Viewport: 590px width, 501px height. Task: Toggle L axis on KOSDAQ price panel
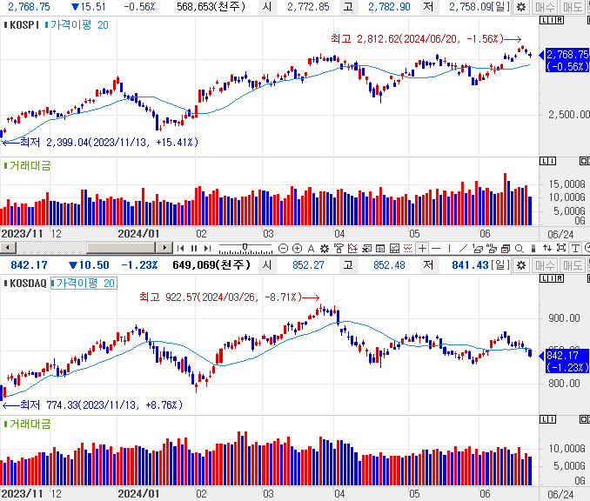coord(544,278)
